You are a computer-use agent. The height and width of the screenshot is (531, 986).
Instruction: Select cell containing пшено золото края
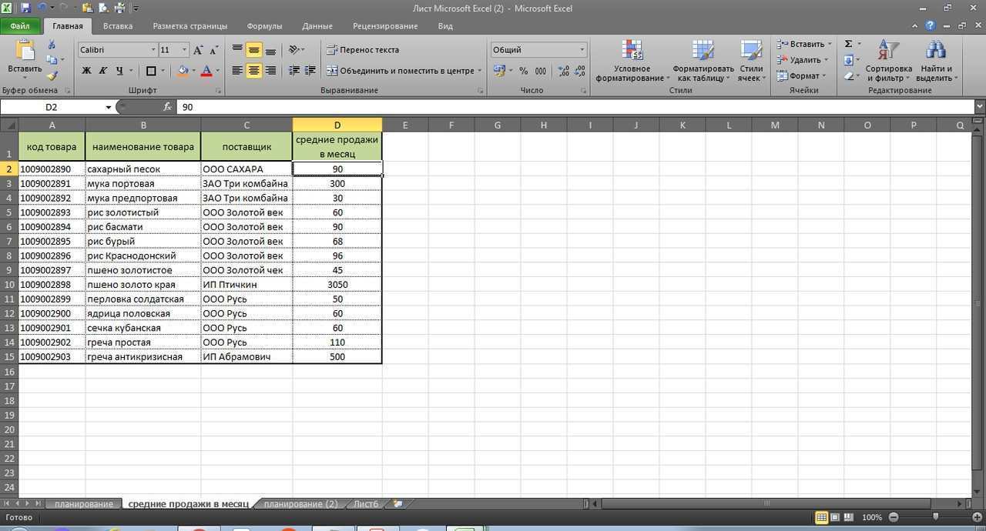pos(143,285)
